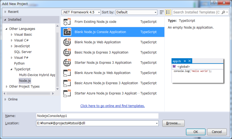232x139 pixels.
Task: Click the search magnifier icon
Action: point(223,12)
